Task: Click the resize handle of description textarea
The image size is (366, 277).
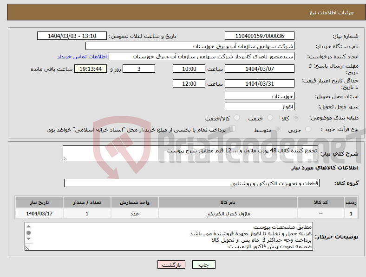Action: (65, 159)
